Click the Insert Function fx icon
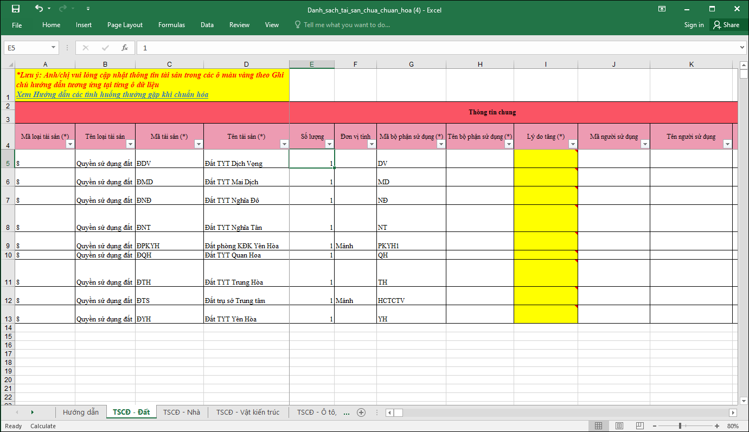 pos(124,48)
